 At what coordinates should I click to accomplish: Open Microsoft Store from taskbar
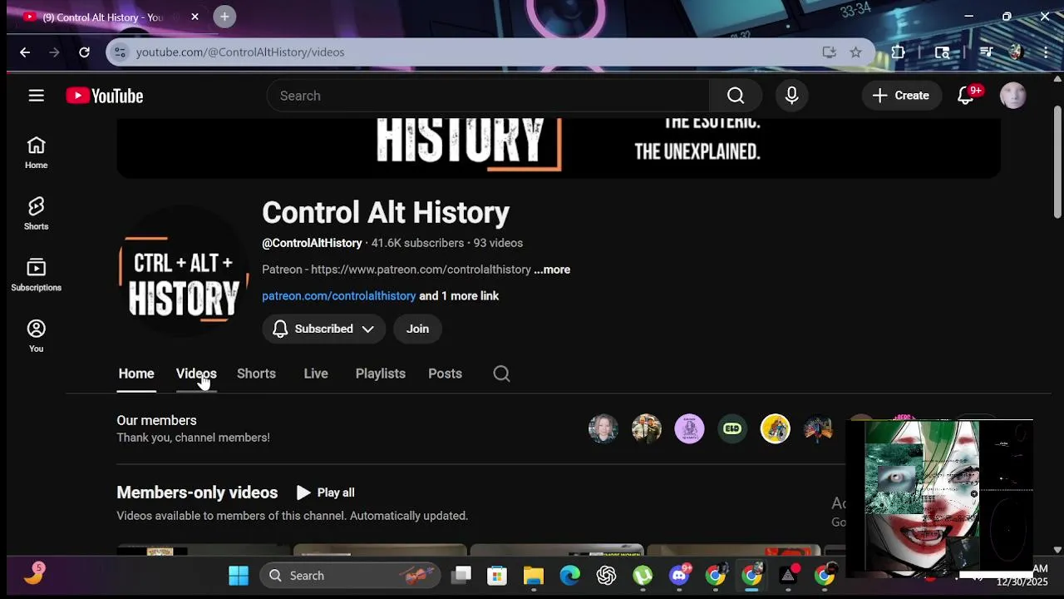tap(496, 576)
